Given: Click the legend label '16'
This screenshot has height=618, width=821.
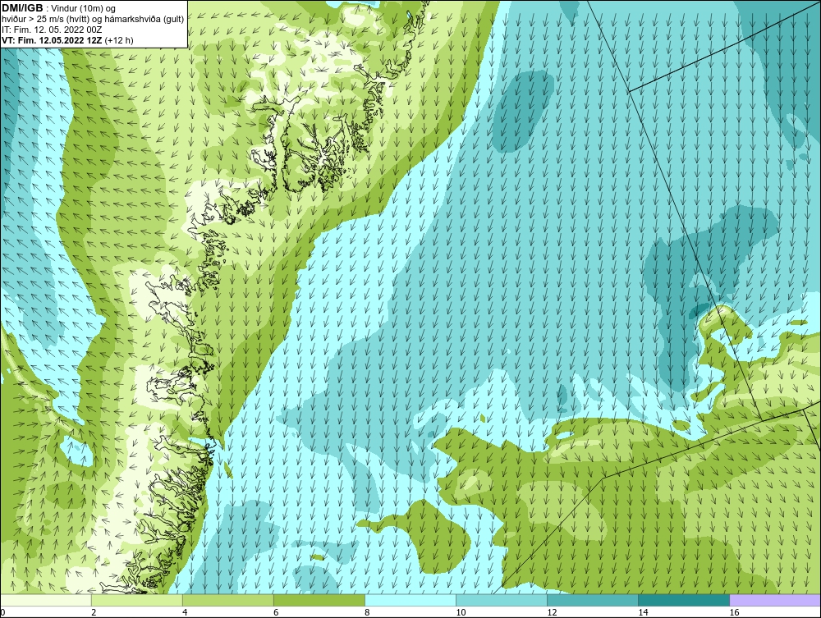Looking at the screenshot, I should pyautogui.click(x=734, y=612).
